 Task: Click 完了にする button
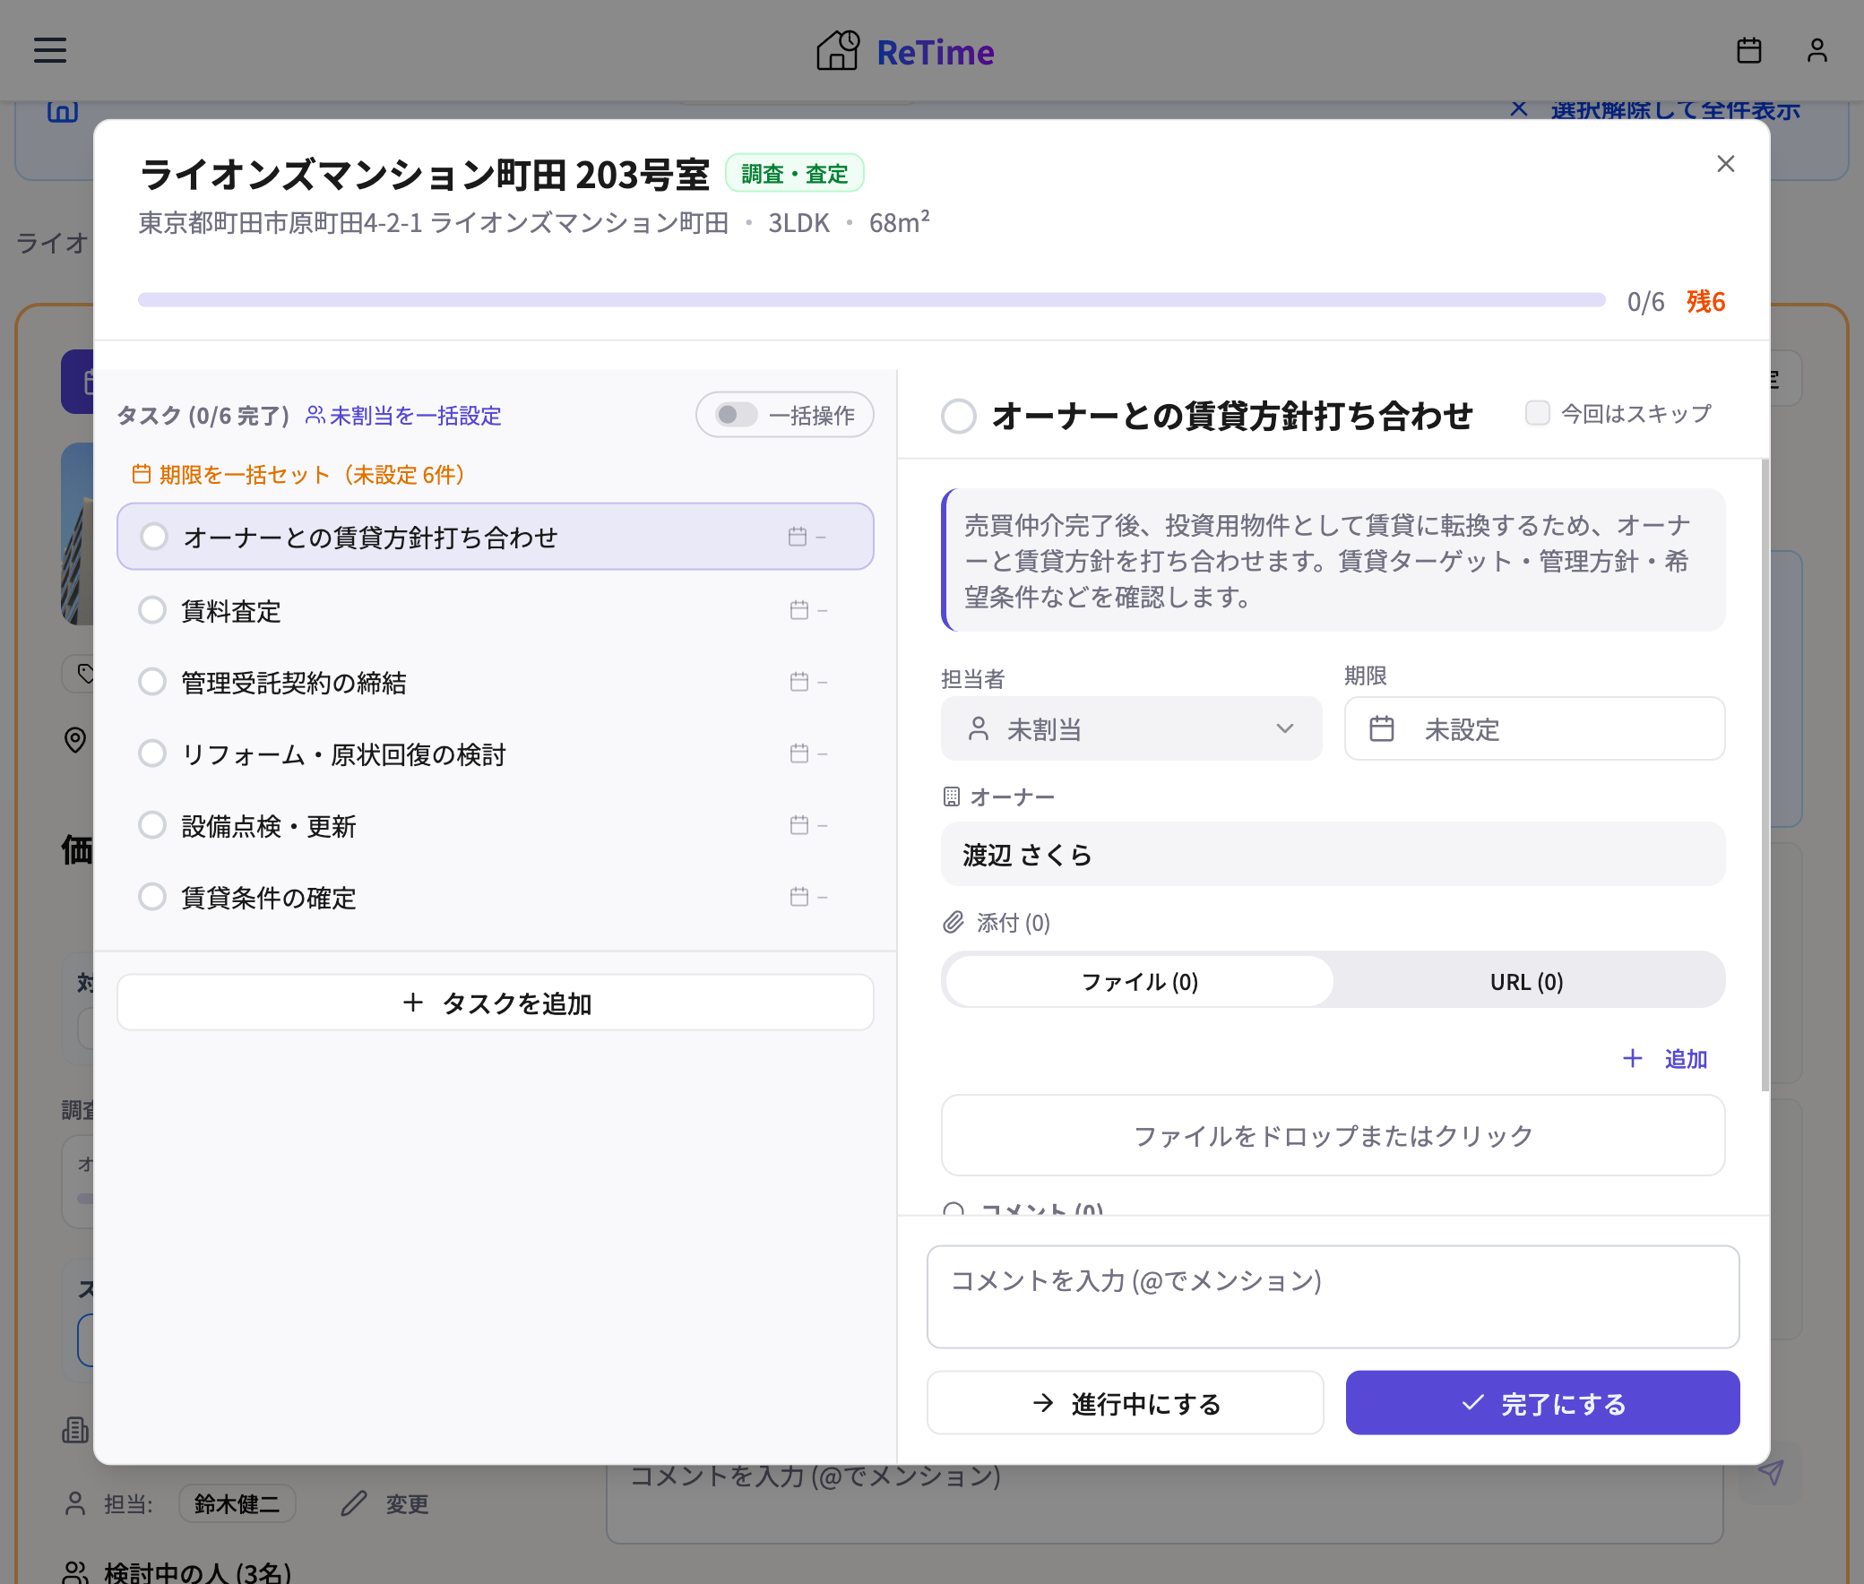tap(1542, 1404)
